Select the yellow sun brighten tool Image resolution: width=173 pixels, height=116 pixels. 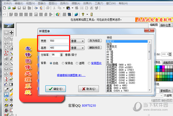(x=6, y=100)
